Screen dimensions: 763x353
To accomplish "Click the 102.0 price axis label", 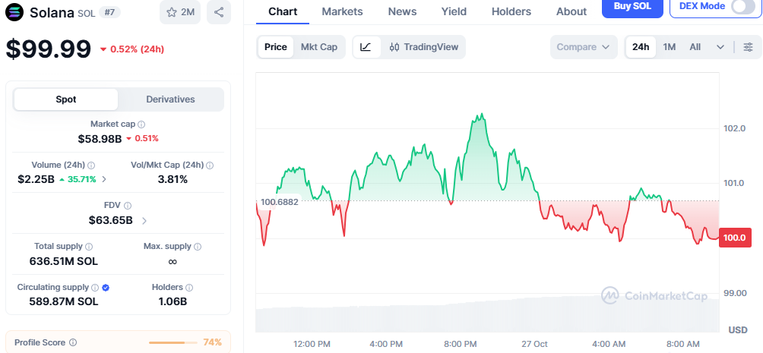I will pyautogui.click(x=735, y=128).
